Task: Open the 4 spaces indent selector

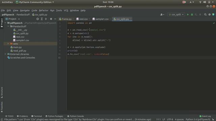Action: pos(179,120)
